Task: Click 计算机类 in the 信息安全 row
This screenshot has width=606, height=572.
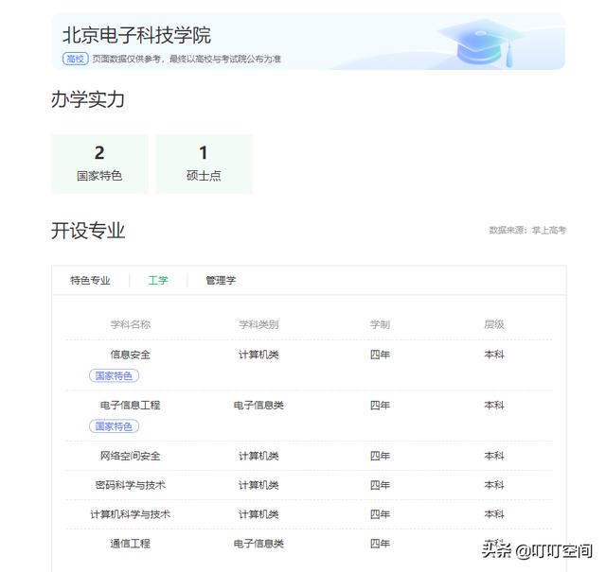Action: [258, 355]
